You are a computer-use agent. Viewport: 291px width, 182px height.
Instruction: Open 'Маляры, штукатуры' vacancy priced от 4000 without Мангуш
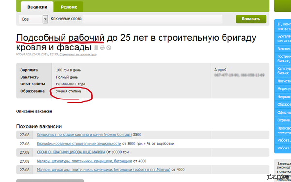pyautogui.click(x=84, y=161)
